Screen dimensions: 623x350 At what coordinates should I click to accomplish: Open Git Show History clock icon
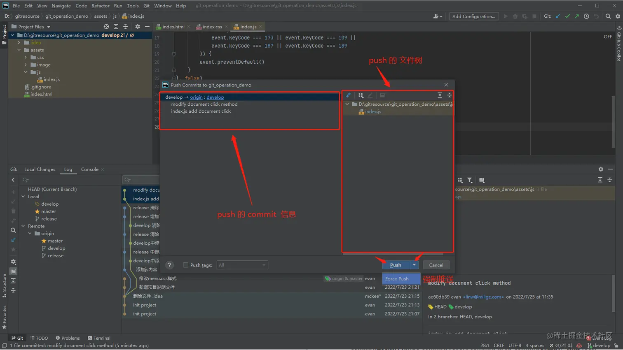pos(586,16)
